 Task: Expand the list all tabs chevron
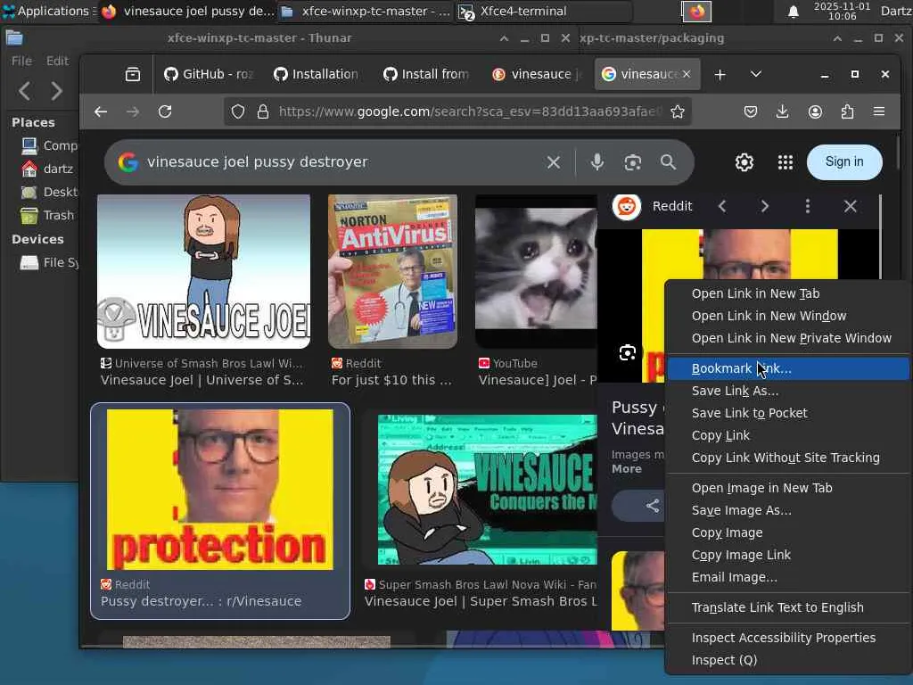click(756, 74)
